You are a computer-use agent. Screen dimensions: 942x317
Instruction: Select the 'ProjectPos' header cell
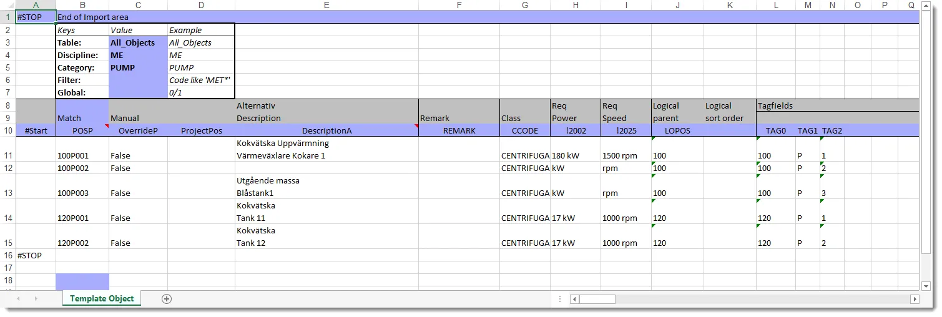tap(201, 130)
